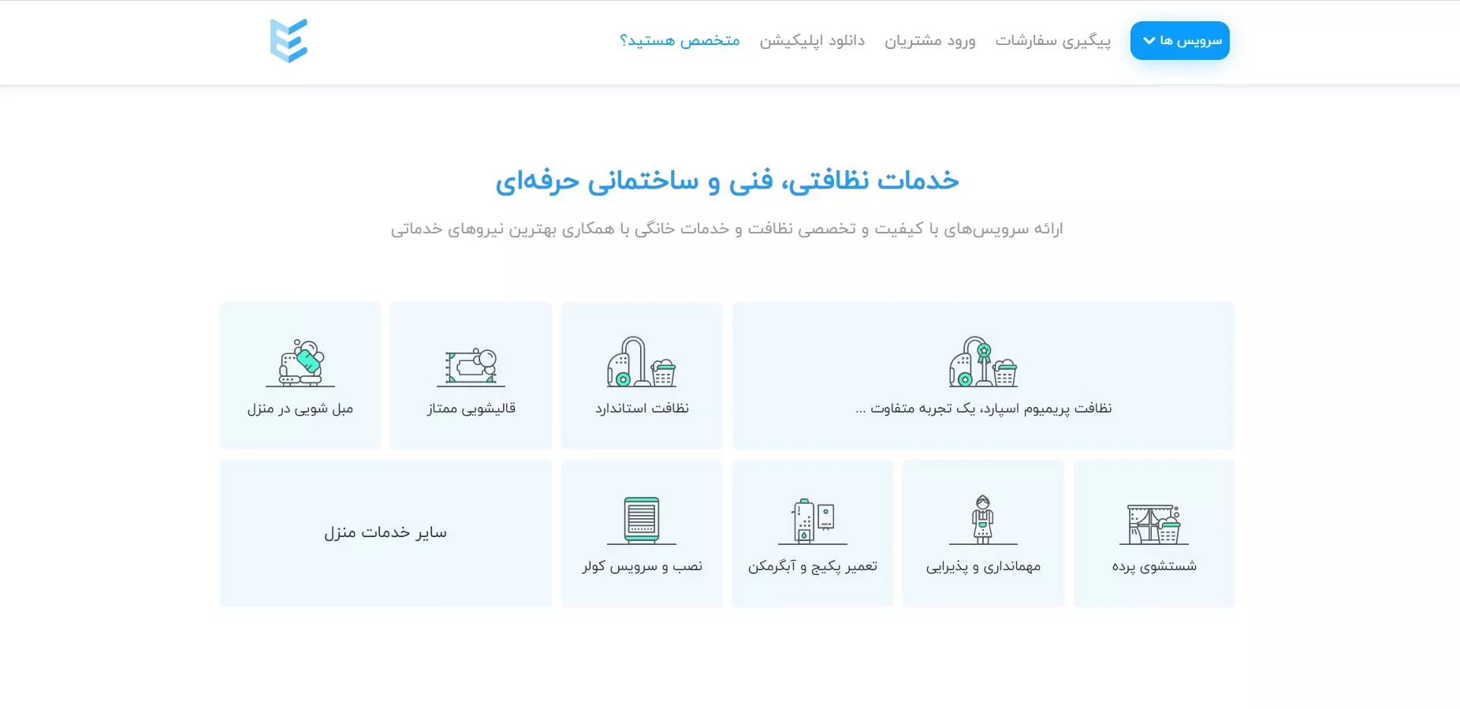This screenshot has height=709, width=1460.
Task: Choose the carpet washing icon
Action: (x=471, y=366)
